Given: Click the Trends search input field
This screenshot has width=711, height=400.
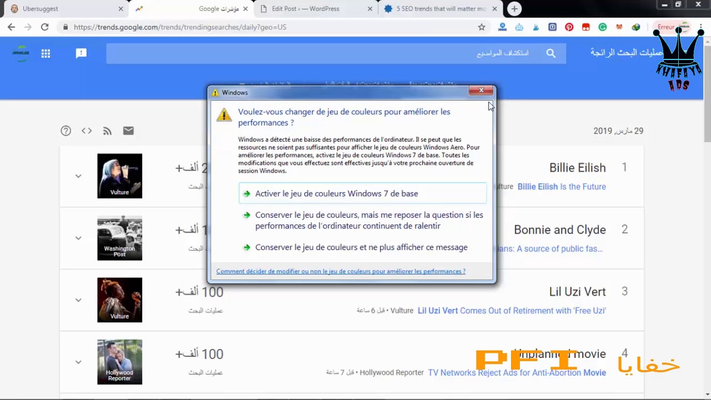Looking at the screenshot, I should coord(336,53).
